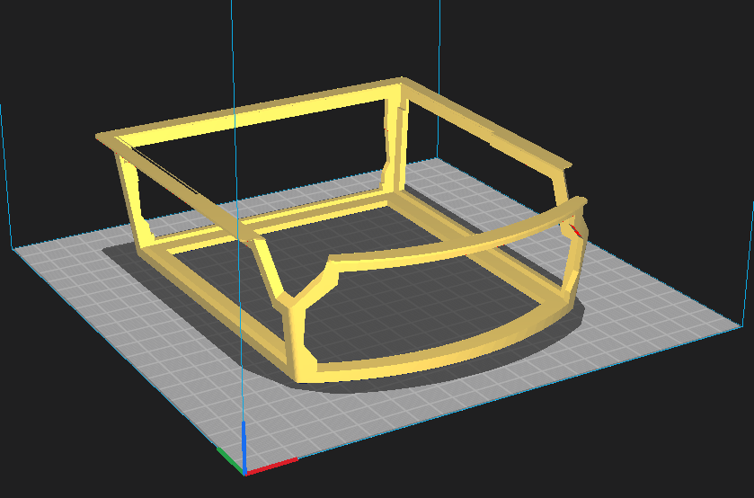Select the curved bottom front rail of model
The width and height of the screenshot is (754, 498).
pos(431,355)
